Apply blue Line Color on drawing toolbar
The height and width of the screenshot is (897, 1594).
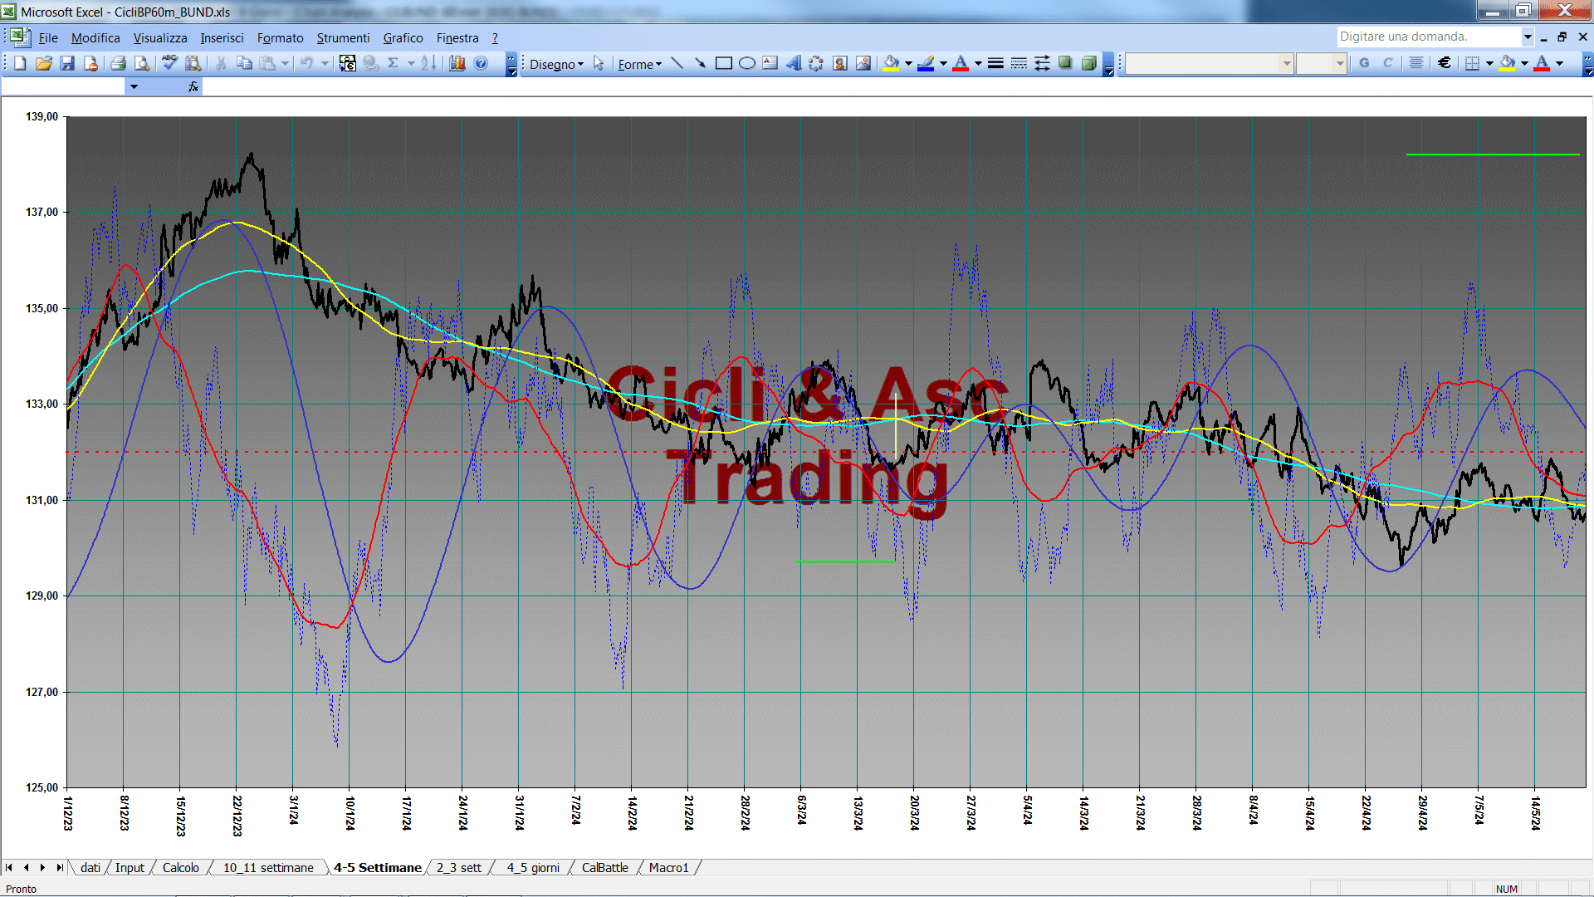[x=926, y=63]
